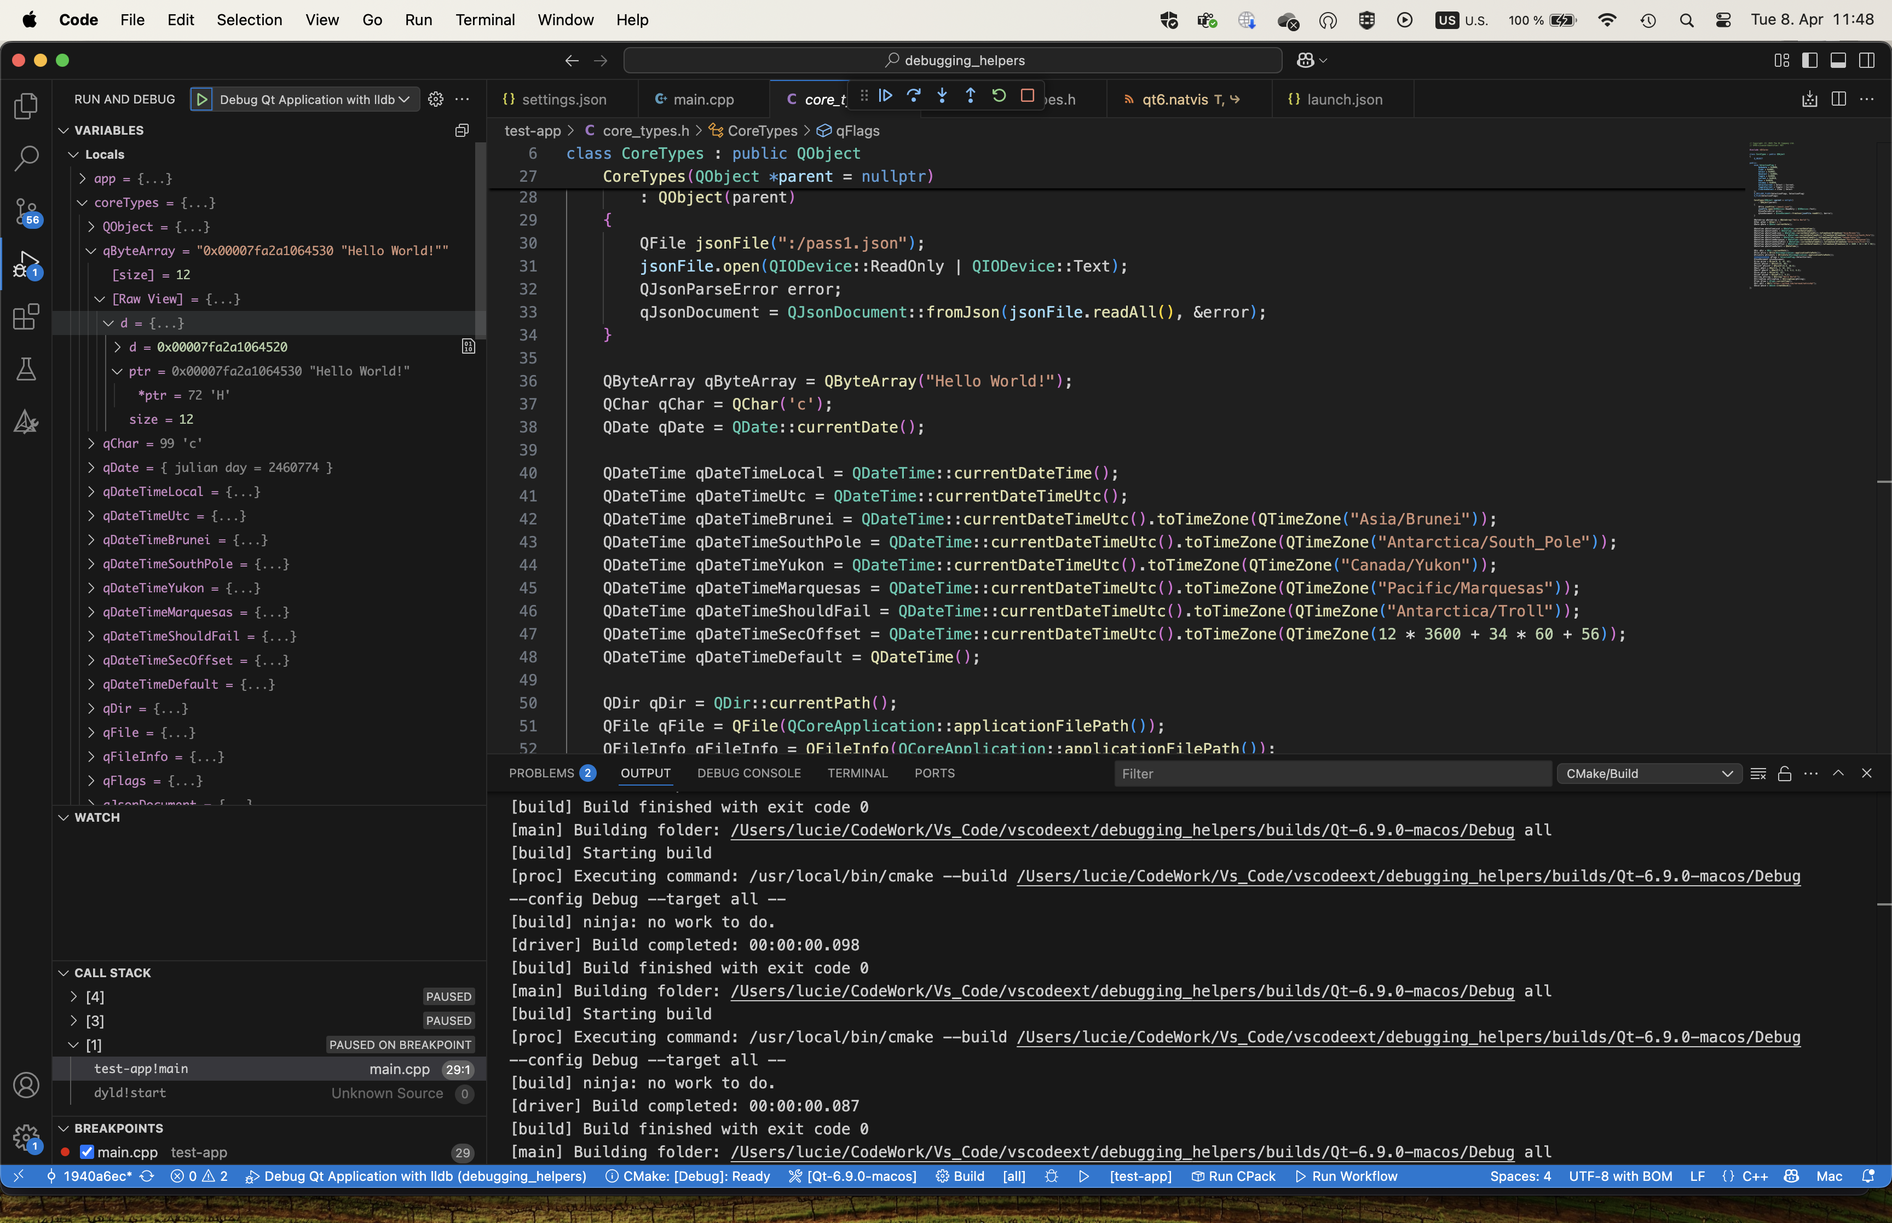The height and width of the screenshot is (1223, 1892).
Task: Collapse the VARIABLES section
Action: 64,130
